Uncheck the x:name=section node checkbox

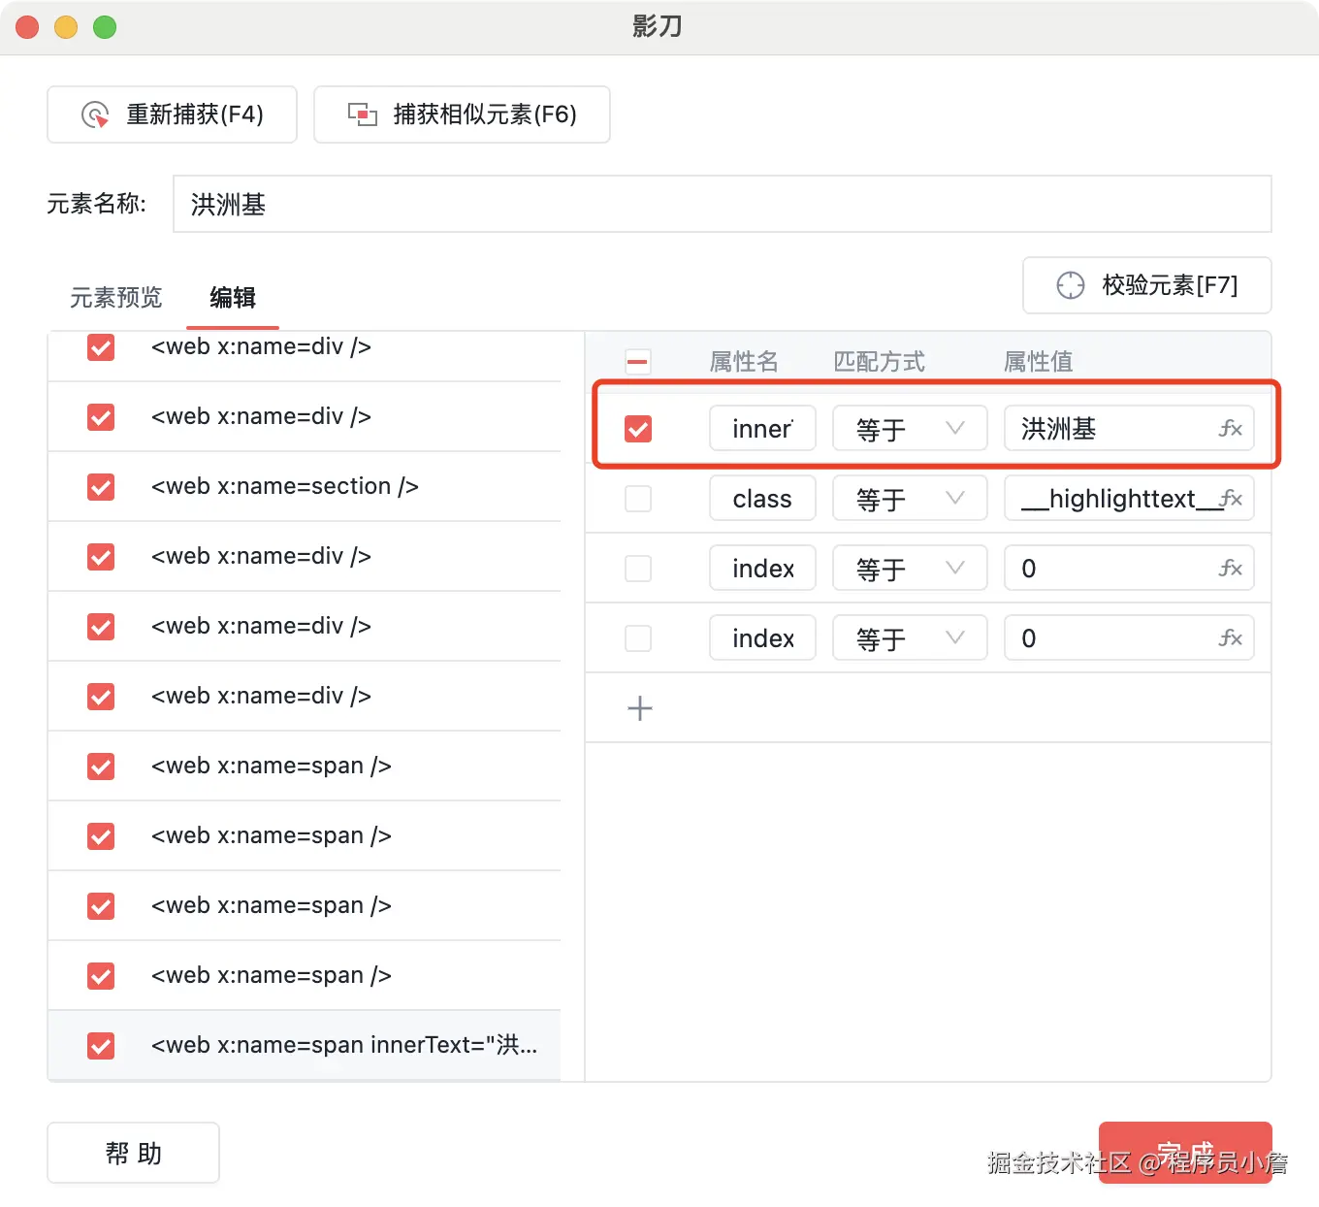pos(101,487)
